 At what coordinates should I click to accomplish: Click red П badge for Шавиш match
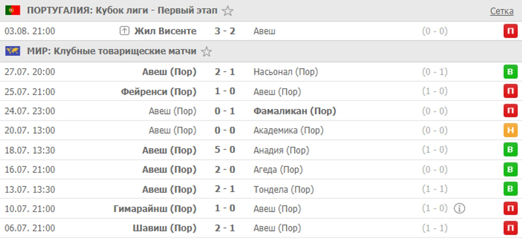tap(511, 228)
